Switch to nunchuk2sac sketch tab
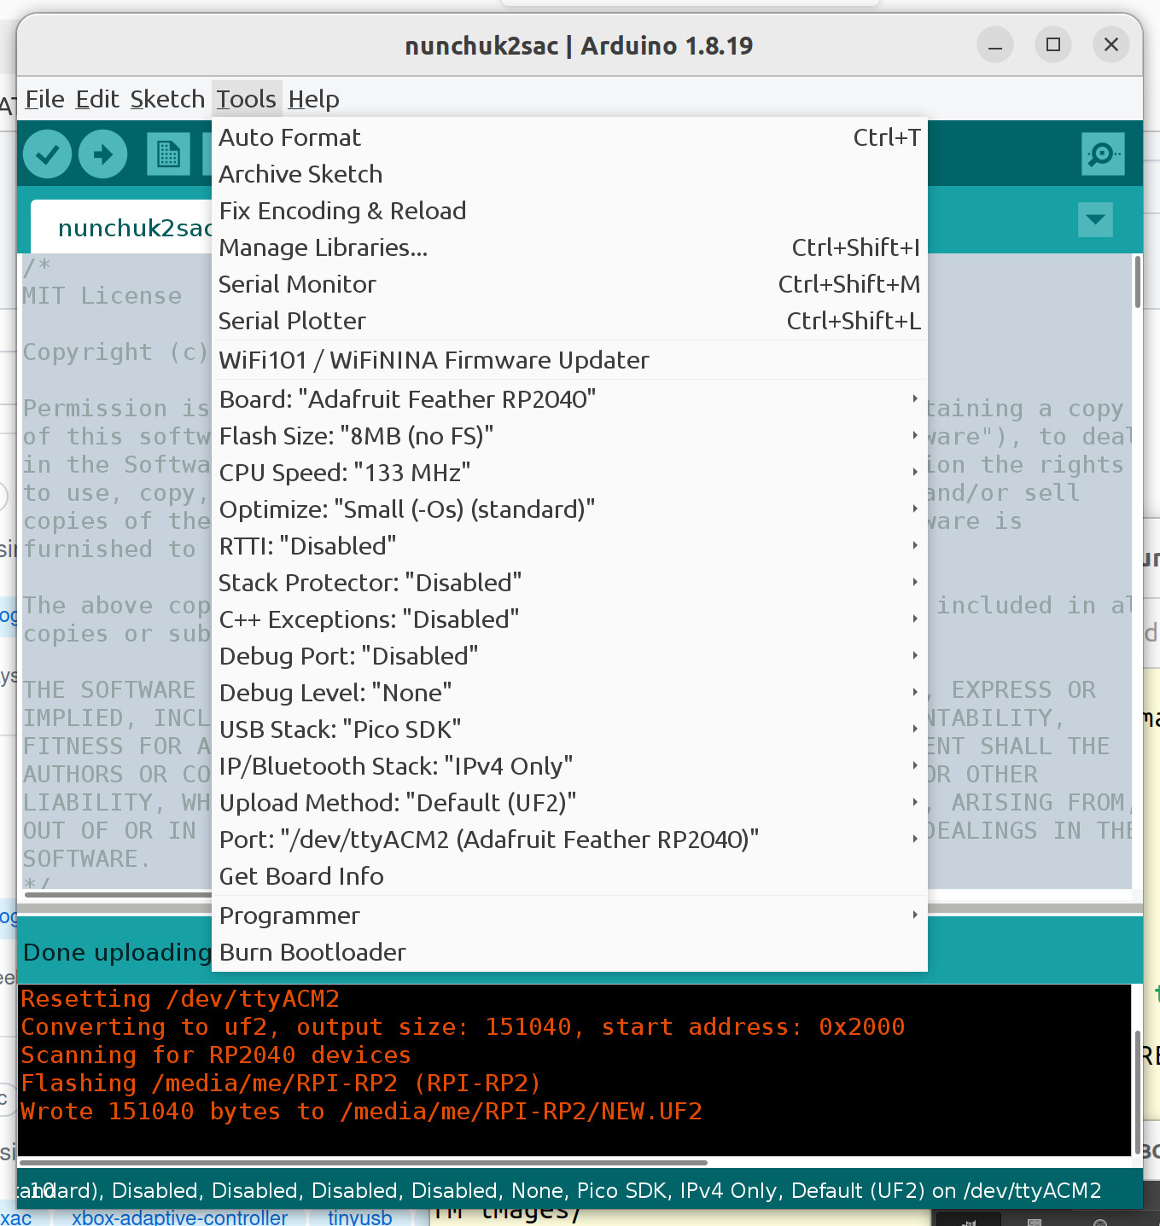1160x1226 pixels. (x=121, y=228)
